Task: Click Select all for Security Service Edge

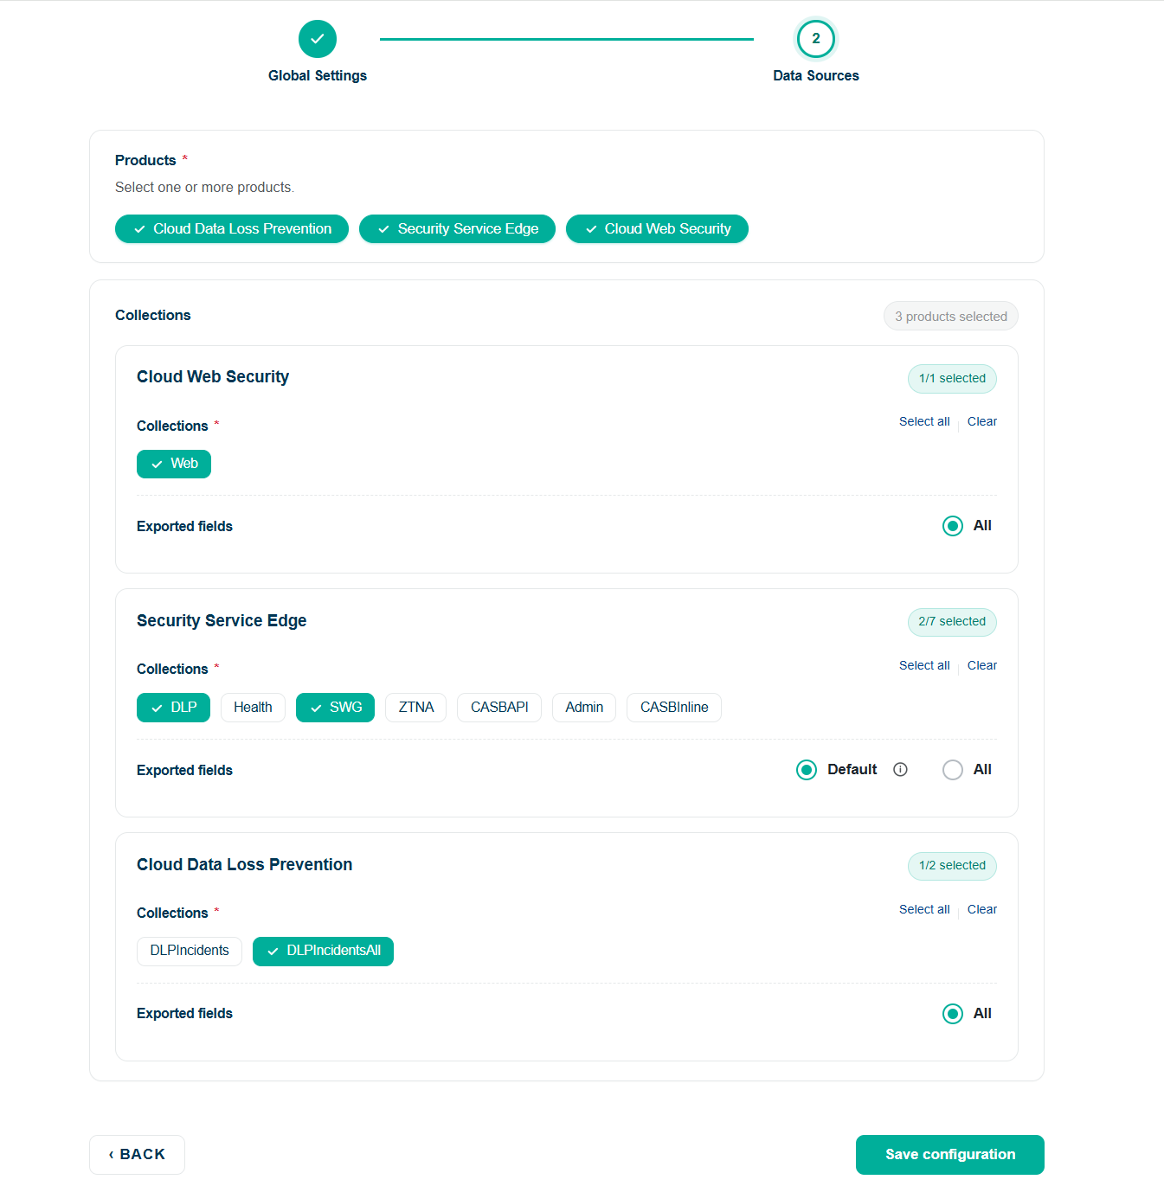Action: point(924,666)
